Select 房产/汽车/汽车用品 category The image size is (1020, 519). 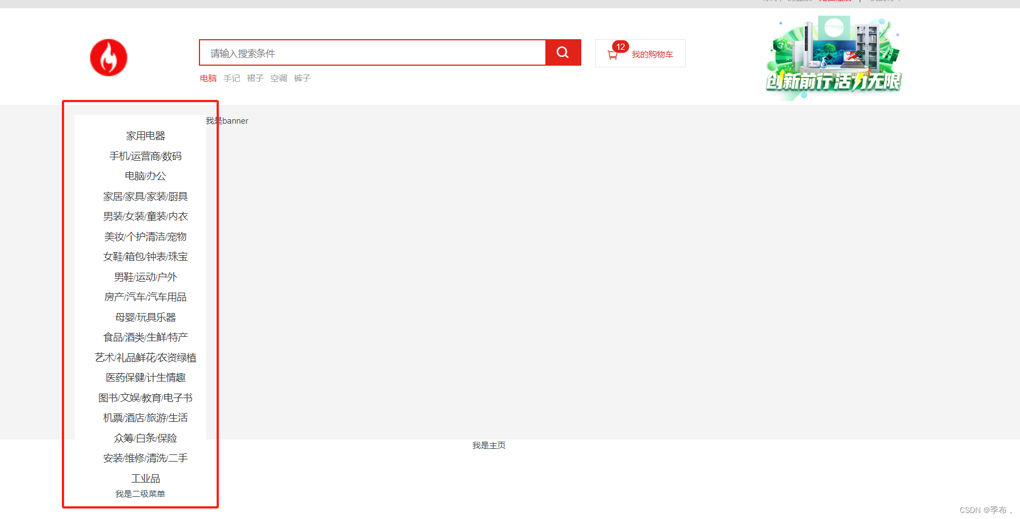tap(145, 297)
